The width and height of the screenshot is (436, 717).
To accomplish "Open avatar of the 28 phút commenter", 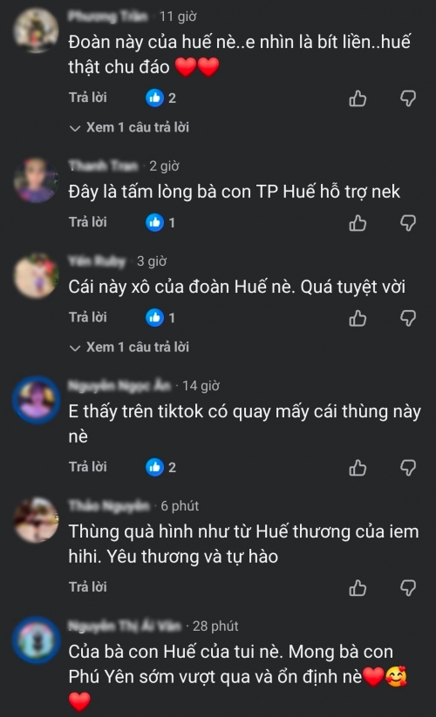I will tap(36, 639).
